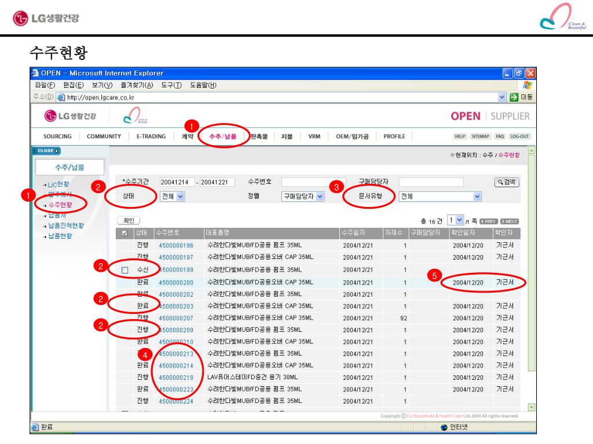
Task: Click the page scrollbar up arrow
Action: (532, 150)
